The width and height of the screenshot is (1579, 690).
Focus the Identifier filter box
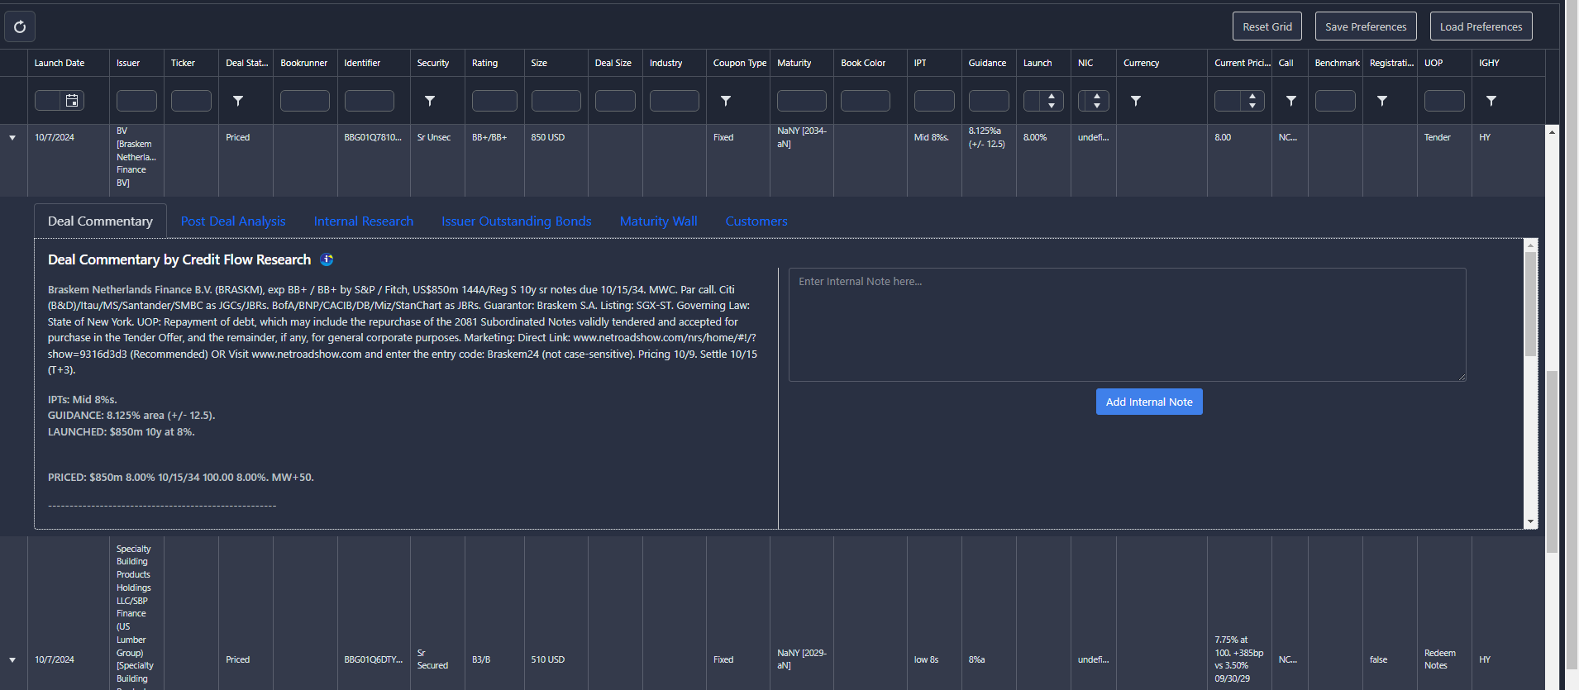370,101
